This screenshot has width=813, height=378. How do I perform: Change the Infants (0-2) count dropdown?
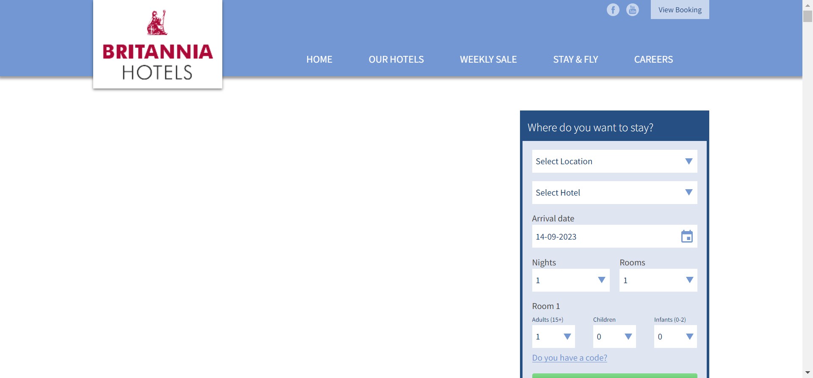pyautogui.click(x=675, y=337)
